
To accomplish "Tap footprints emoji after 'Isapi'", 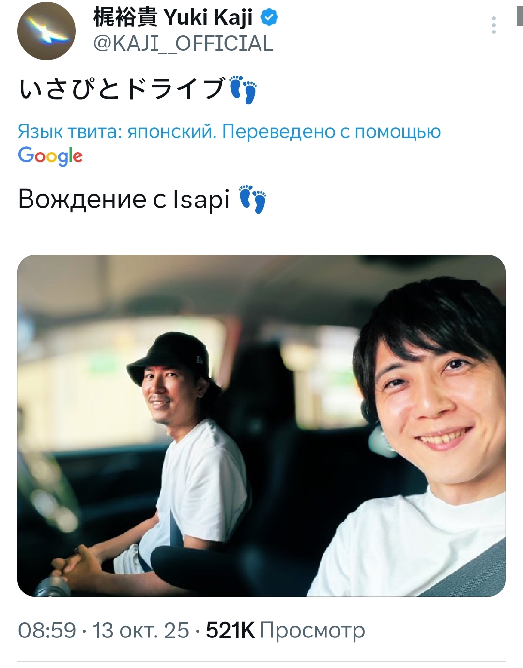I will pos(253,199).
